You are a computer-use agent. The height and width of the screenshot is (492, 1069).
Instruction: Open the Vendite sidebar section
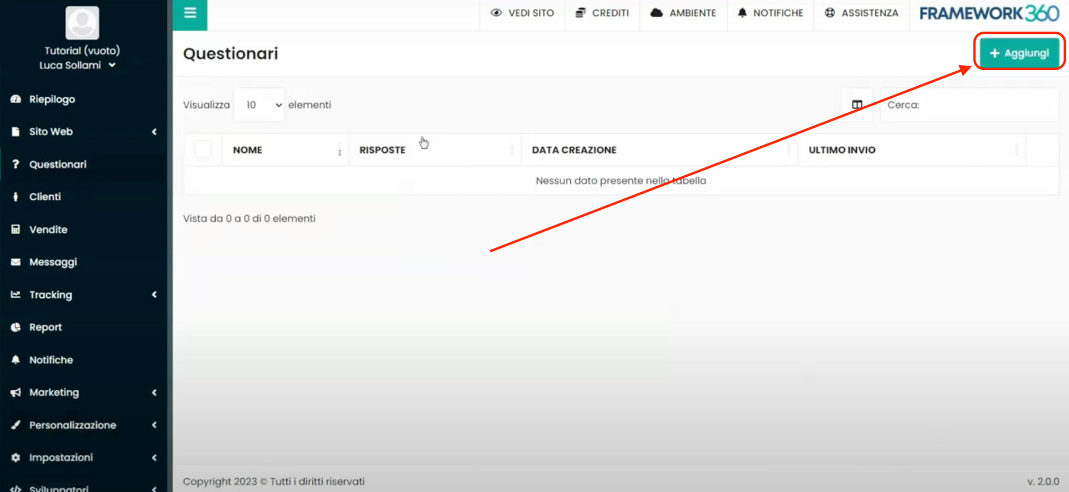(x=48, y=230)
